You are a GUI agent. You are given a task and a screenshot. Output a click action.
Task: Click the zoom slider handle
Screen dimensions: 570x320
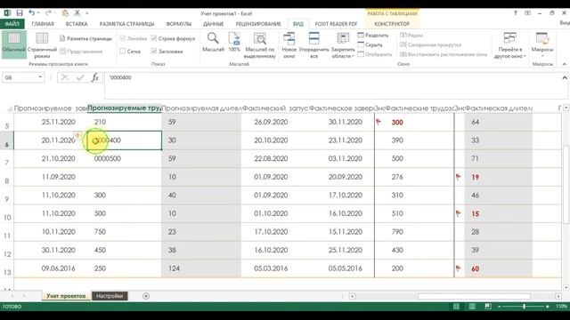(x=524, y=307)
